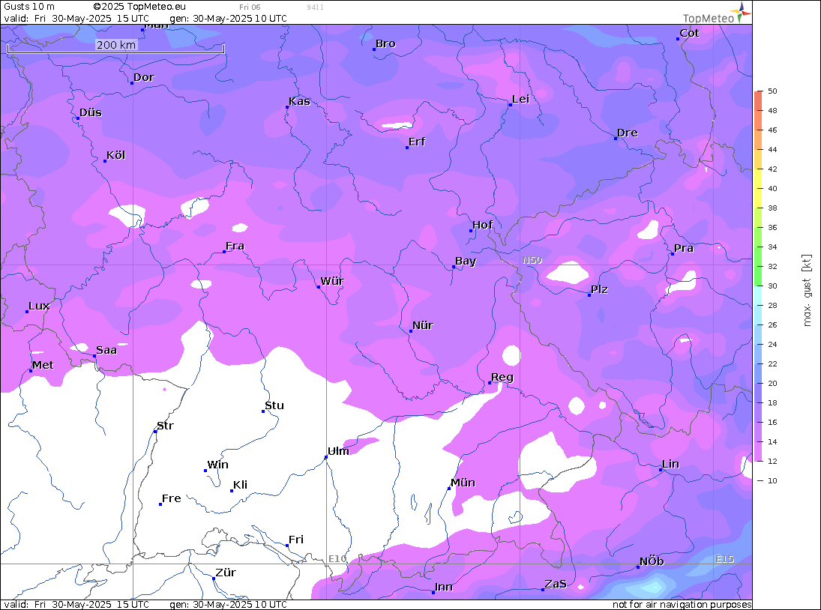
Task: Click the N50 latitude grid label
Action: click(x=532, y=260)
